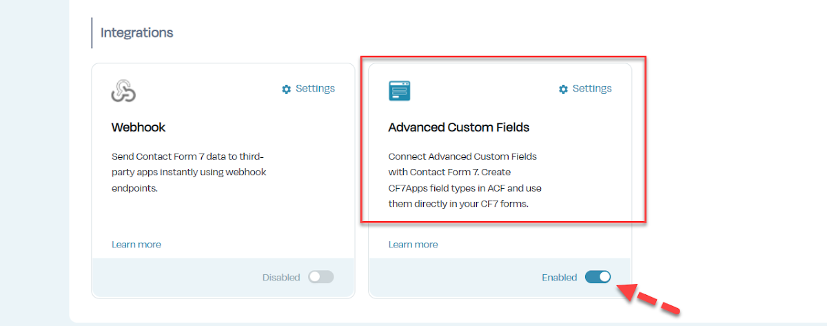Viewport: 827px width, 326px height.
Task: Click the Enabled status label
Action: pyautogui.click(x=559, y=278)
